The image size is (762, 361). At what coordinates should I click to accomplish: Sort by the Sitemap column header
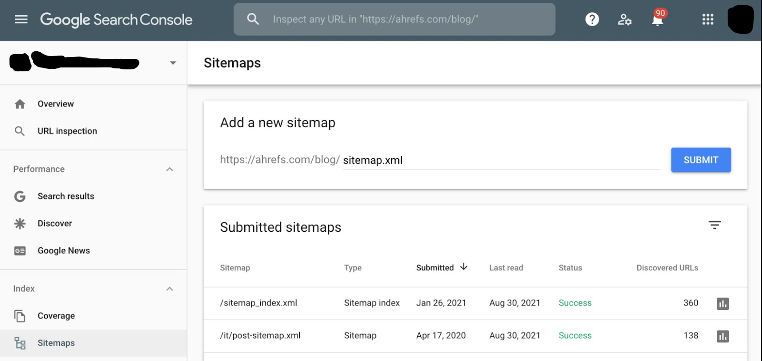point(235,268)
